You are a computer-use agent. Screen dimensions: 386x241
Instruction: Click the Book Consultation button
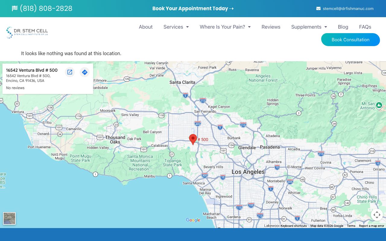click(350, 40)
